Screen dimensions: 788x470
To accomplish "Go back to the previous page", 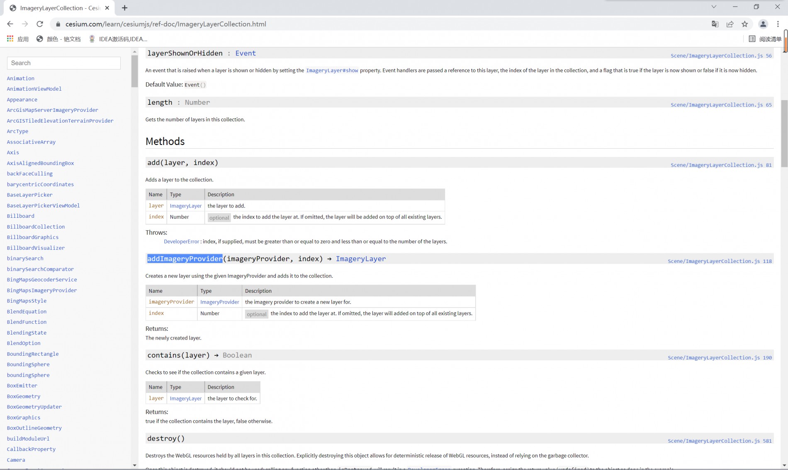I will pyautogui.click(x=10, y=24).
